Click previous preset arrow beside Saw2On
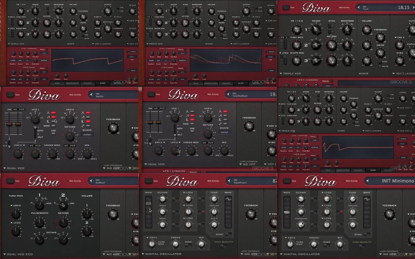Viewport: 415px width, 259px height. pos(91,95)
